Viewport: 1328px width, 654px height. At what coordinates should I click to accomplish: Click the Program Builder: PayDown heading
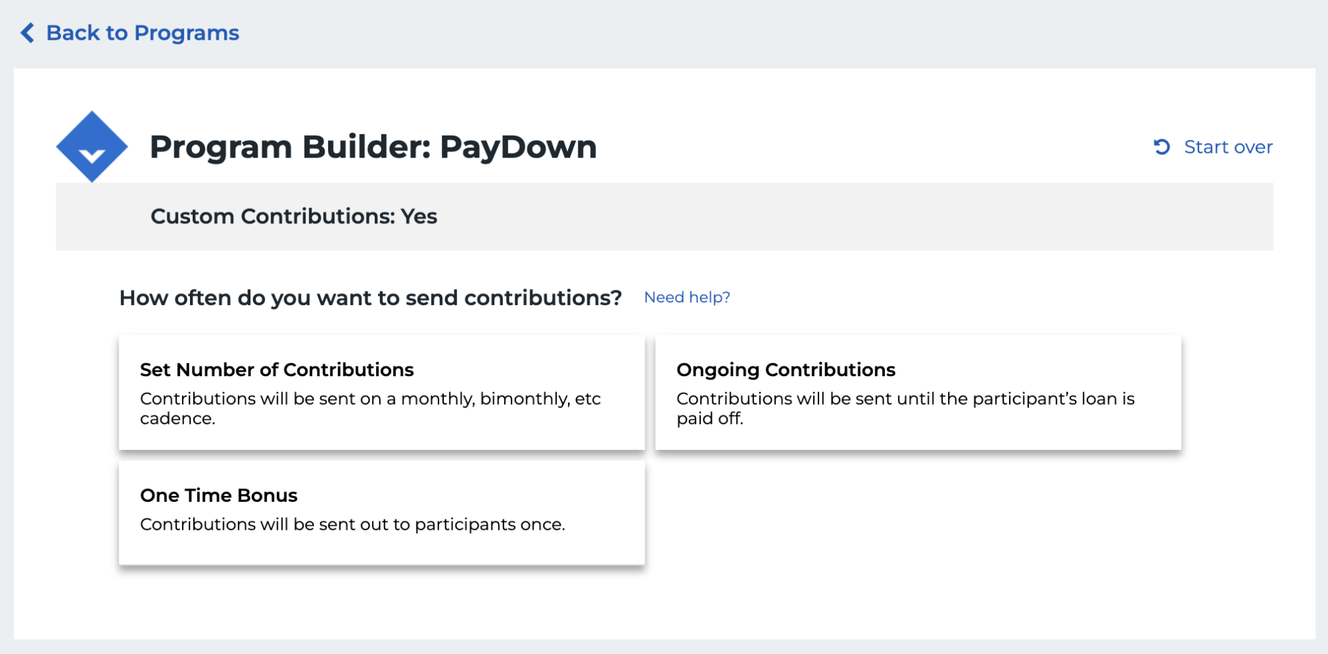pos(373,147)
